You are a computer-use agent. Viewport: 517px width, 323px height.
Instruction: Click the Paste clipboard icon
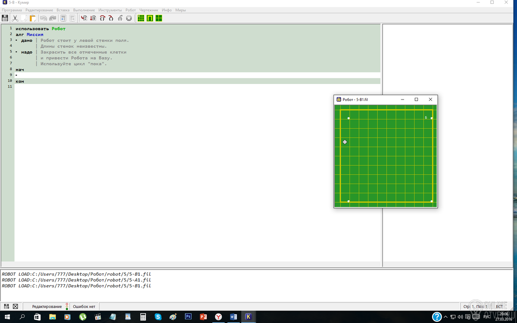pos(33,18)
